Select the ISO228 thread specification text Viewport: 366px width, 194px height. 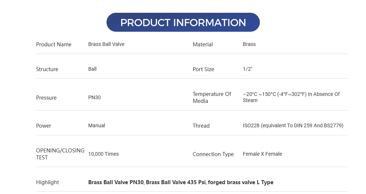[293, 125]
